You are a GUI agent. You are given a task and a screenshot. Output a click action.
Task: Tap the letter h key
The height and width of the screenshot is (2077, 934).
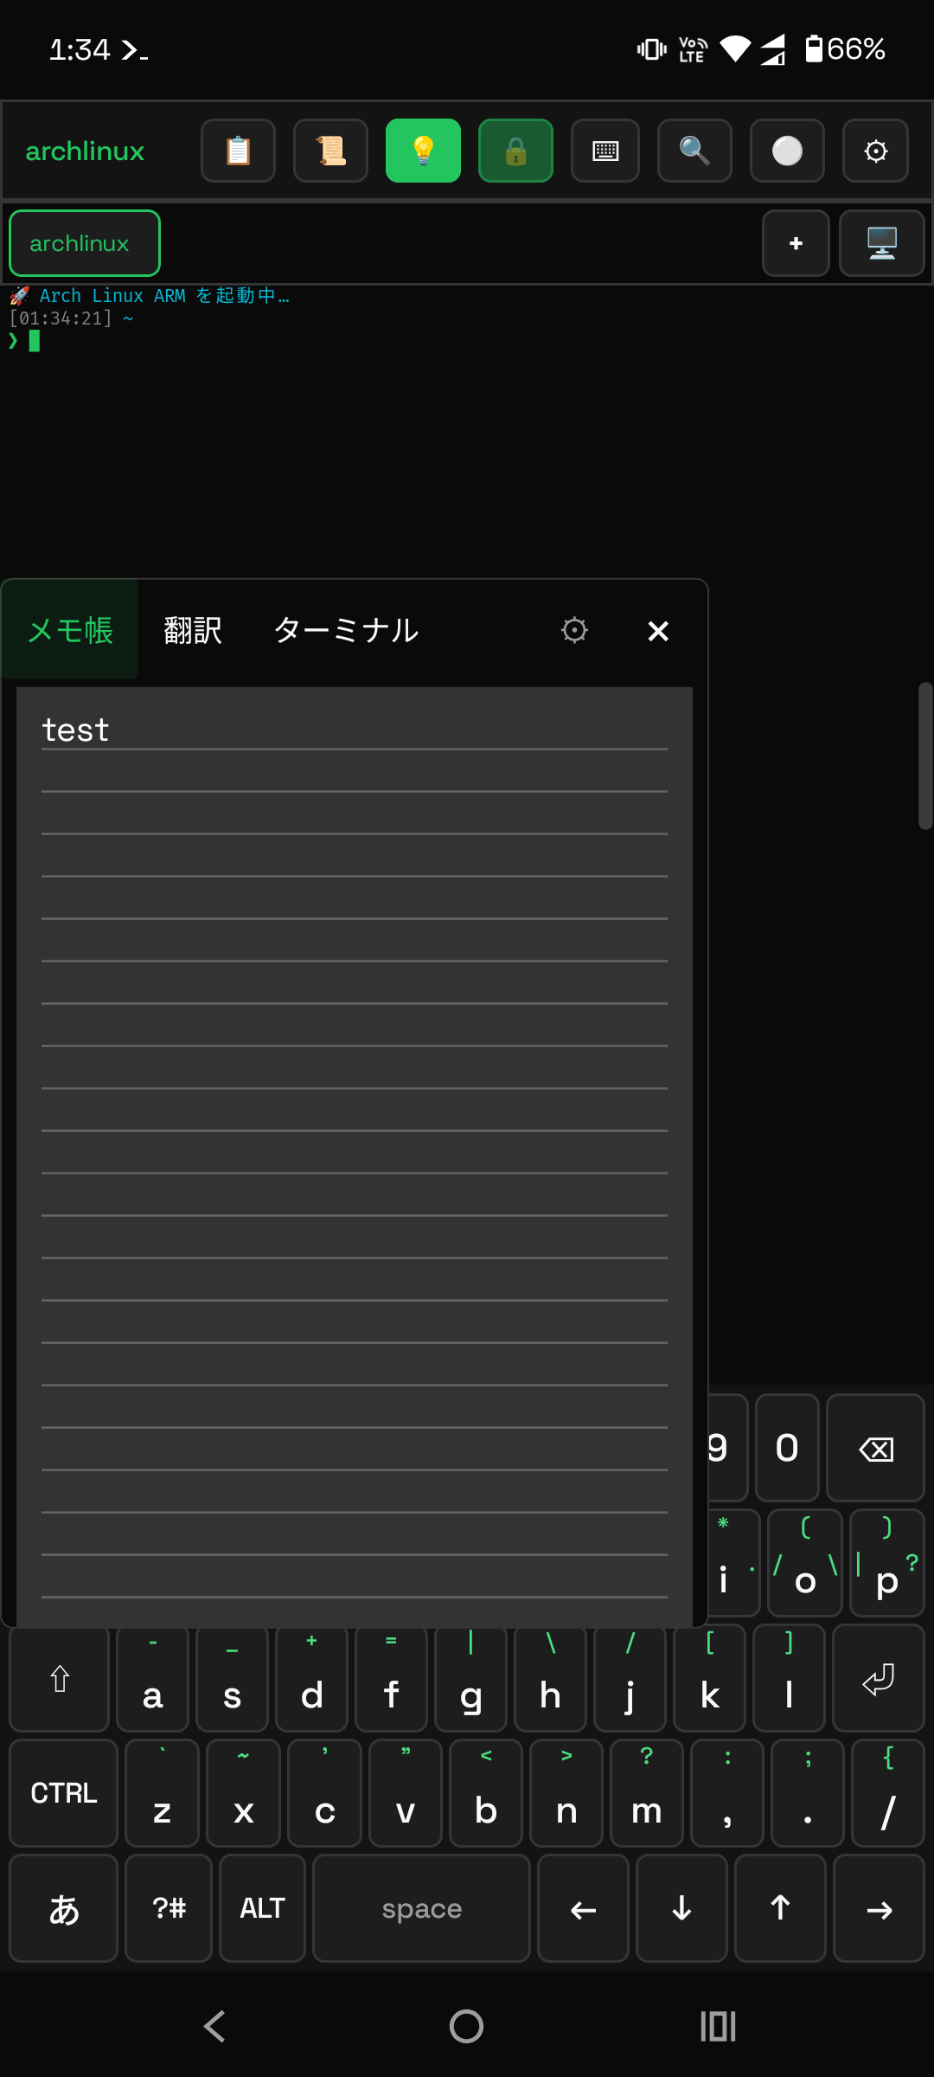click(x=550, y=1681)
